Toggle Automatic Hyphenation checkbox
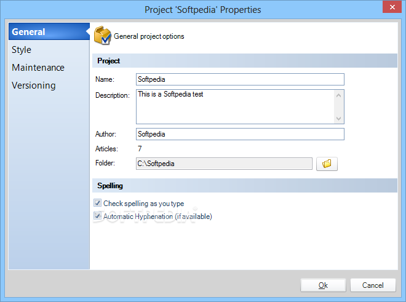 pyautogui.click(x=97, y=216)
